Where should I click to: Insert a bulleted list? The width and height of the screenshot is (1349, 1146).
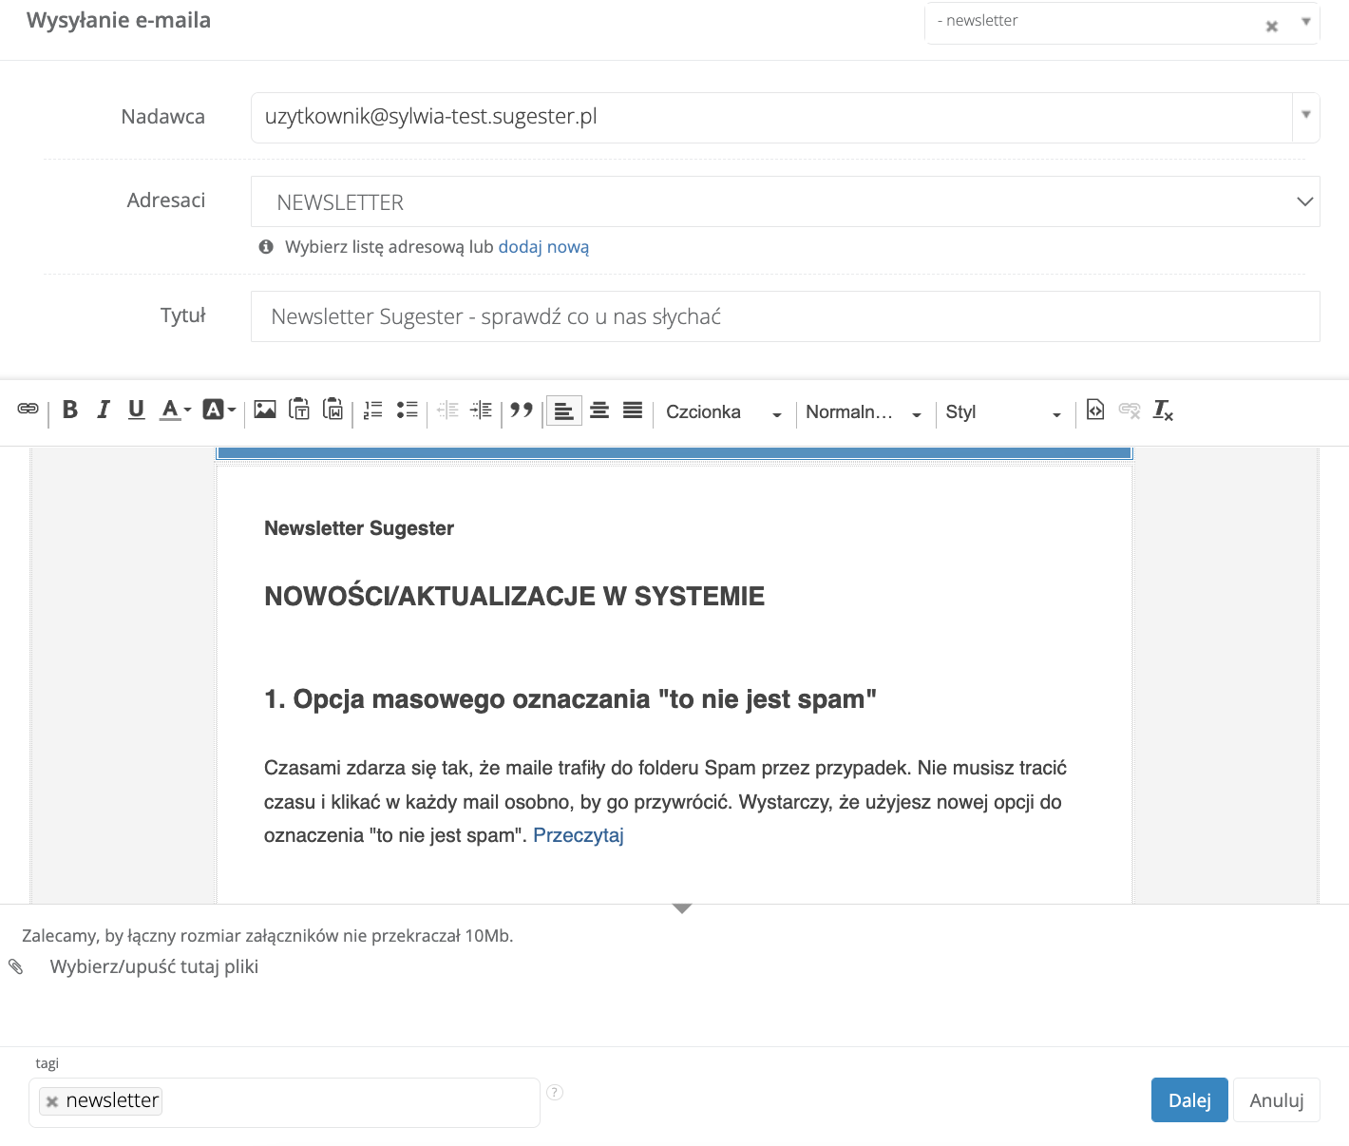coord(408,410)
